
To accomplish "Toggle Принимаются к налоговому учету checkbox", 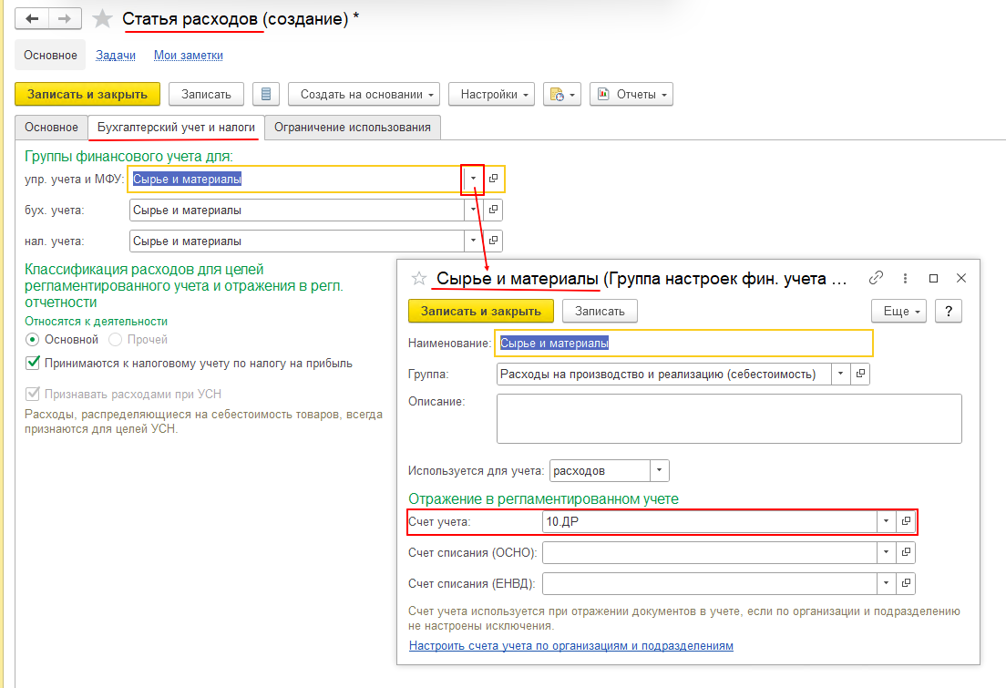I will (x=33, y=364).
